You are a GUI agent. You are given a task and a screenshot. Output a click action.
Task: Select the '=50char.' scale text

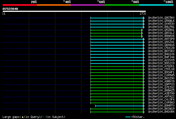[138, 117]
